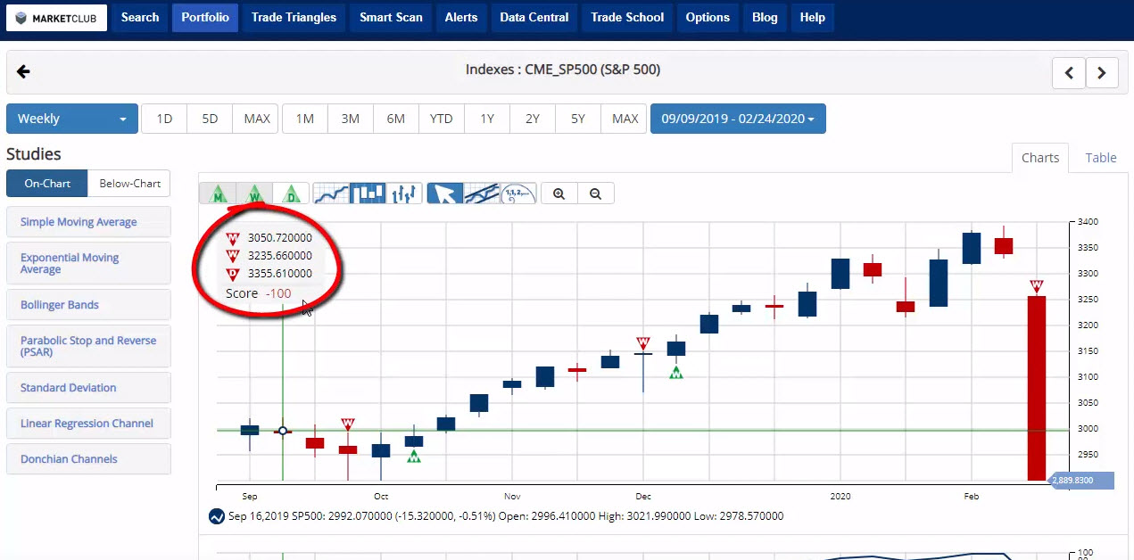This screenshot has height=560, width=1134.
Task: Open the Blog menu item
Action: [x=765, y=18]
